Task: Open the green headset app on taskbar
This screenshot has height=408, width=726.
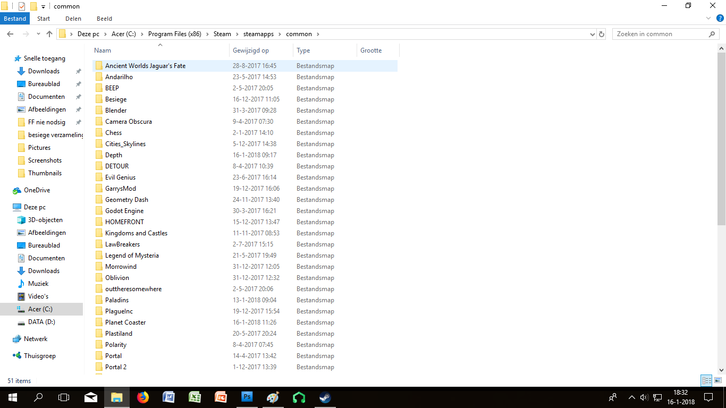Action: [x=298, y=397]
